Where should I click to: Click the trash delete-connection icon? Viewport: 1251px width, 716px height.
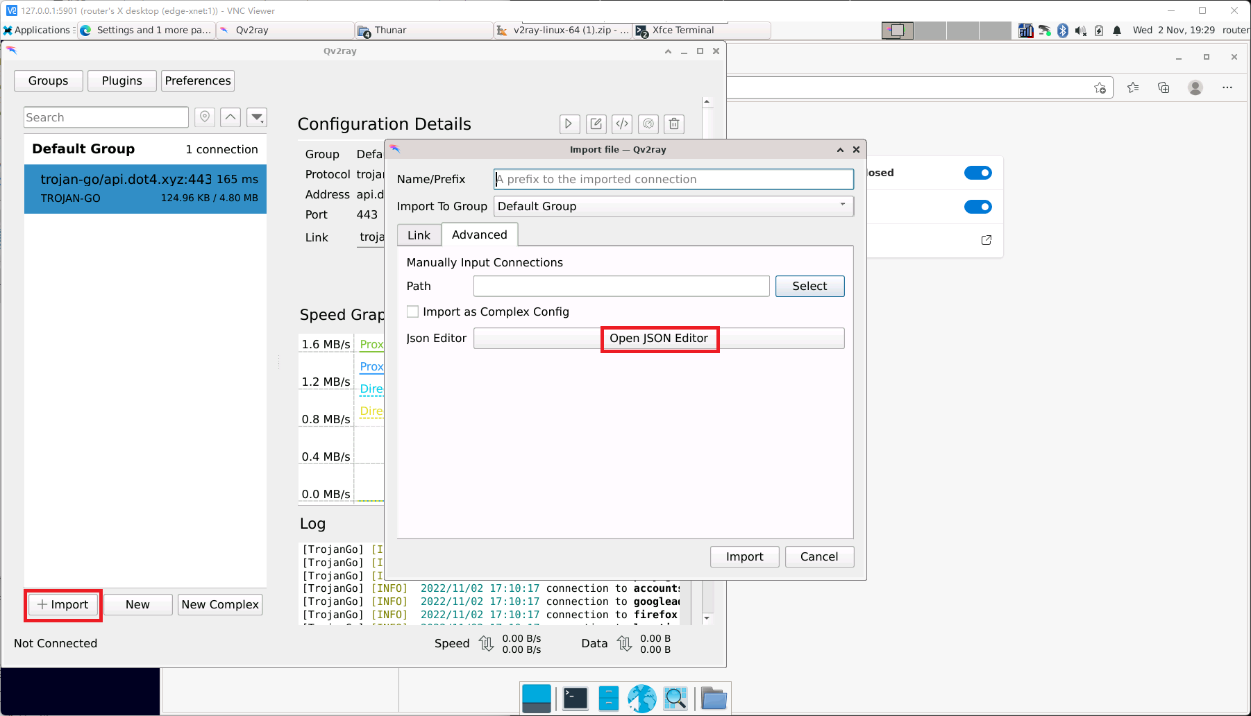tap(674, 124)
